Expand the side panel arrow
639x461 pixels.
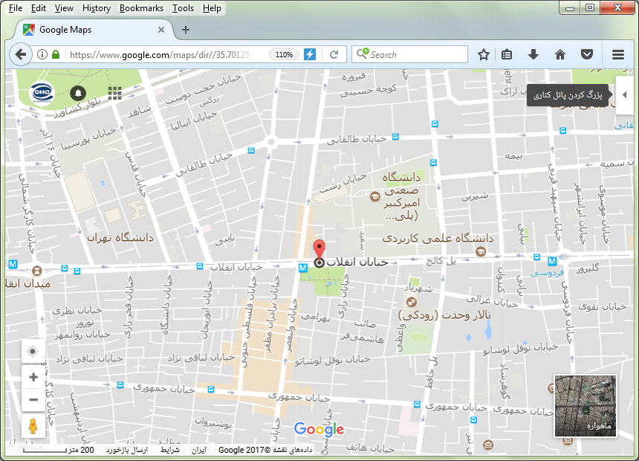[x=624, y=94]
